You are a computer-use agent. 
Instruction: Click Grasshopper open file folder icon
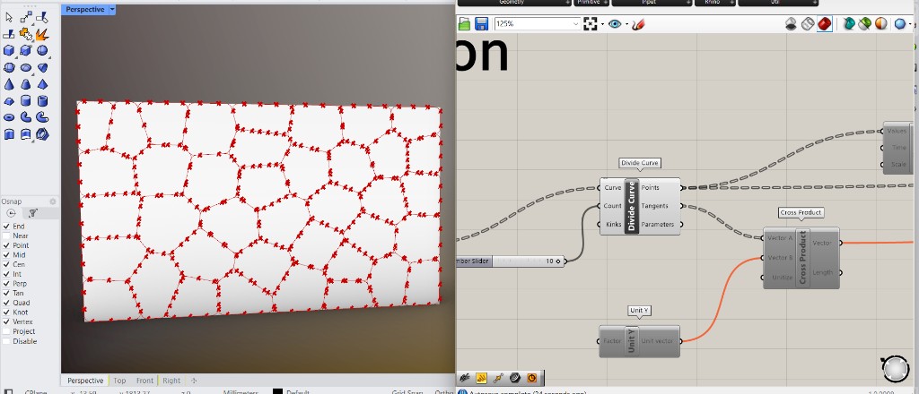[x=464, y=24]
